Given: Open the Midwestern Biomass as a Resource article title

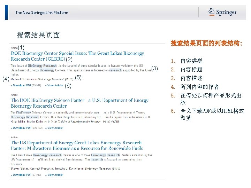Looking at the screenshot, I should (77, 146).
